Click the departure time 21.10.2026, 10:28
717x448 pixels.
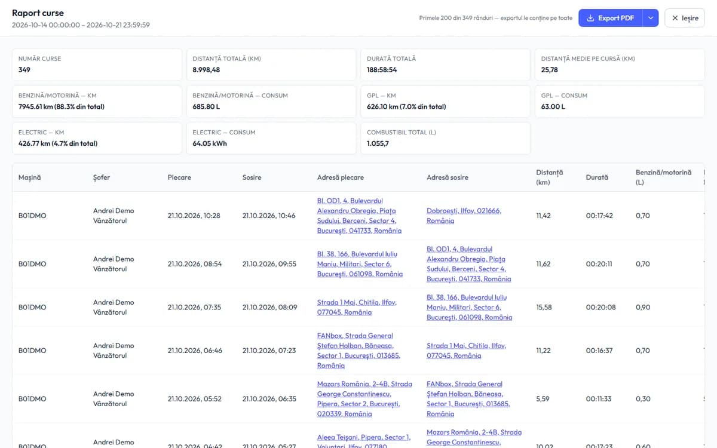click(x=194, y=216)
